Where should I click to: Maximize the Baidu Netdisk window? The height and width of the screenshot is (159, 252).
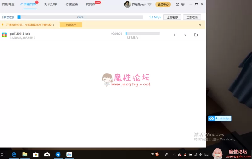point(196,4)
